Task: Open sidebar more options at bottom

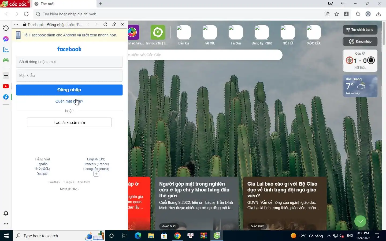Action: coord(6,224)
